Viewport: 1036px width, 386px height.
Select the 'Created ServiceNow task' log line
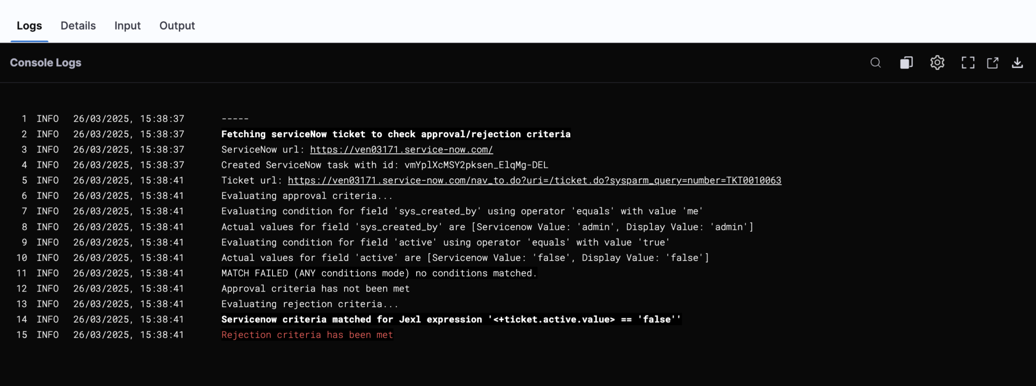pyautogui.click(x=384, y=165)
